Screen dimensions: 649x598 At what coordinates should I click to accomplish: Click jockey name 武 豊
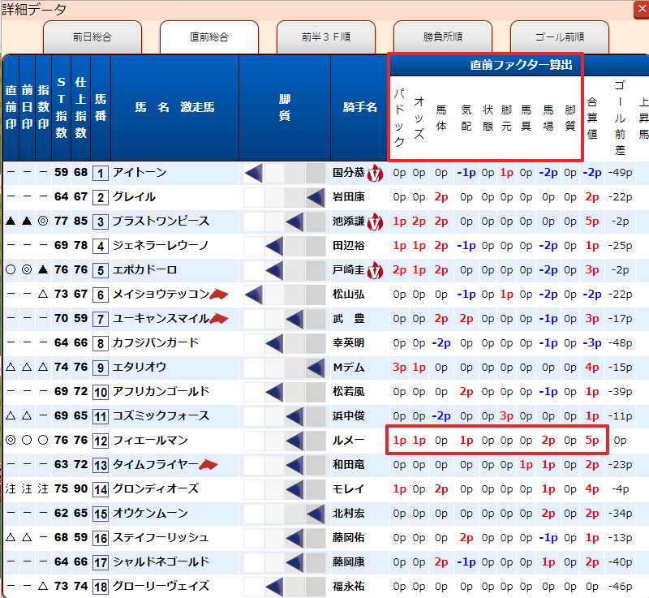(349, 319)
